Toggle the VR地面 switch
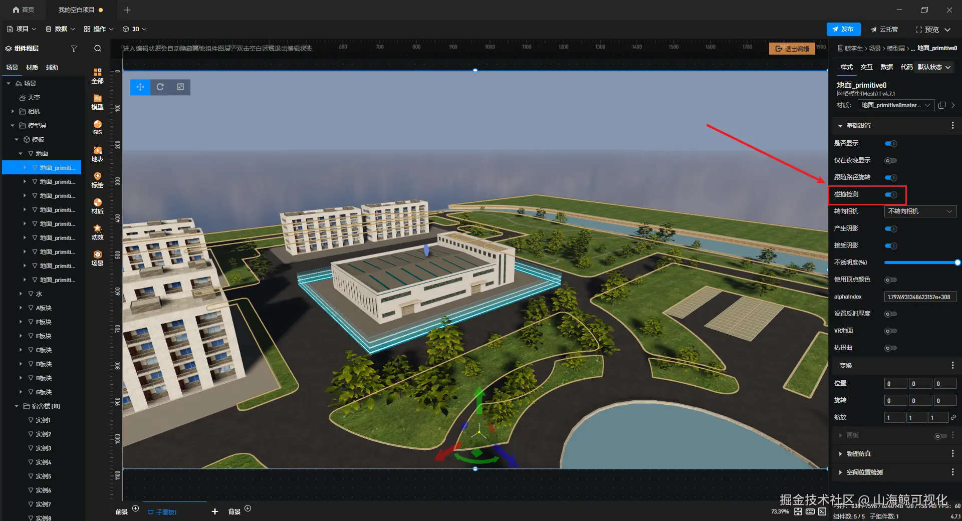Viewport: 962px width, 521px height. (891, 331)
